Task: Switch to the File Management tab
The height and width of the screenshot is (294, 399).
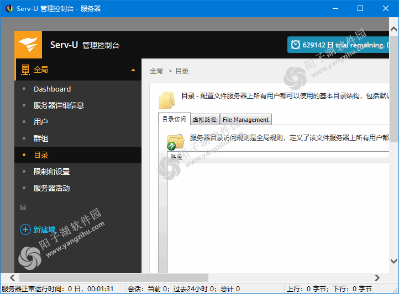Action: [x=245, y=120]
